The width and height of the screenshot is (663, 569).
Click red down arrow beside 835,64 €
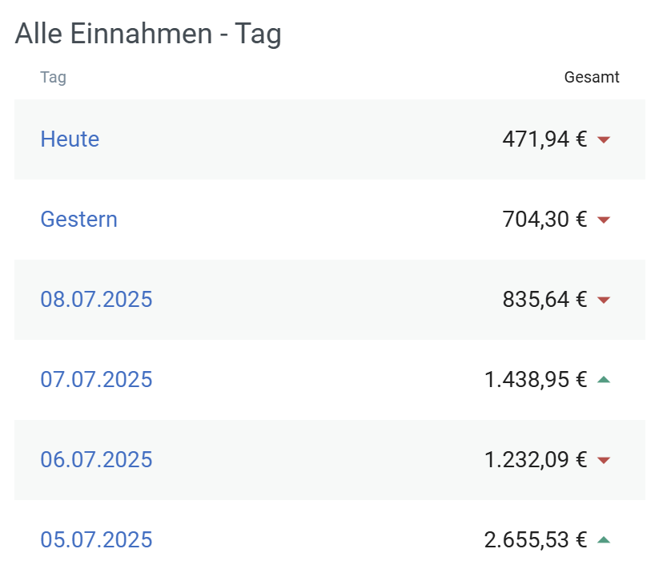point(604,300)
